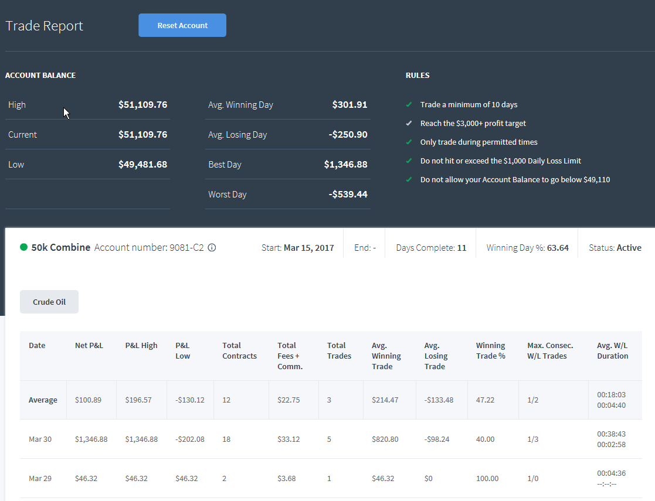Click the Reset Account button
Screen dimensions: 655x501
[x=182, y=25]
